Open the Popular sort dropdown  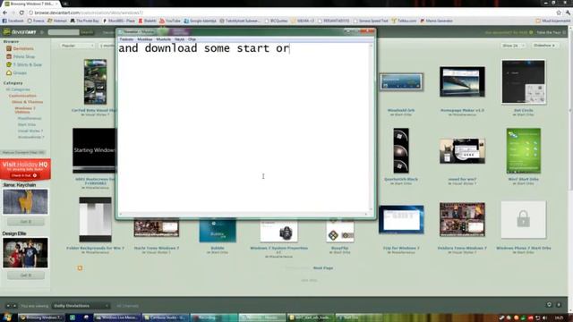pyautogui.click(x=77, y=46)
